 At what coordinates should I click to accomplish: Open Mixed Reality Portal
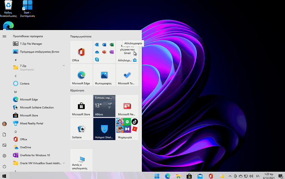[x=39, y=123]
